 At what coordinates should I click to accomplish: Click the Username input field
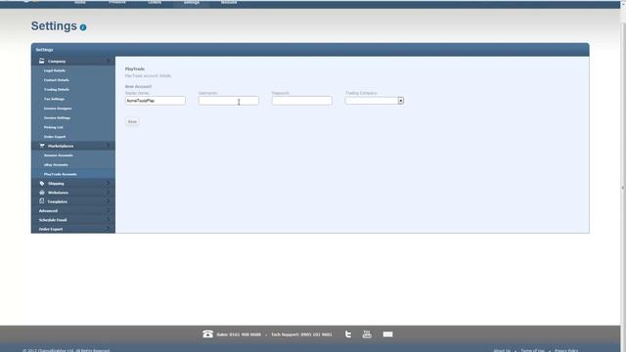228,101
